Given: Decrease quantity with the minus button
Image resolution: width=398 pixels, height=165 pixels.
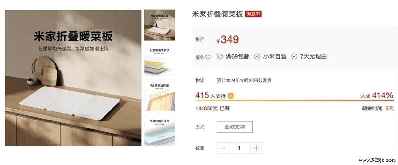Looking at the screenshot, I should (223, 148).
